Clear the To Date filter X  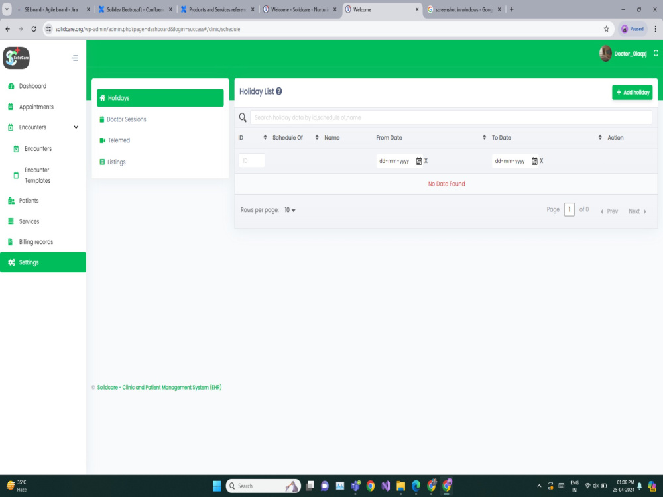coord(541,161)
